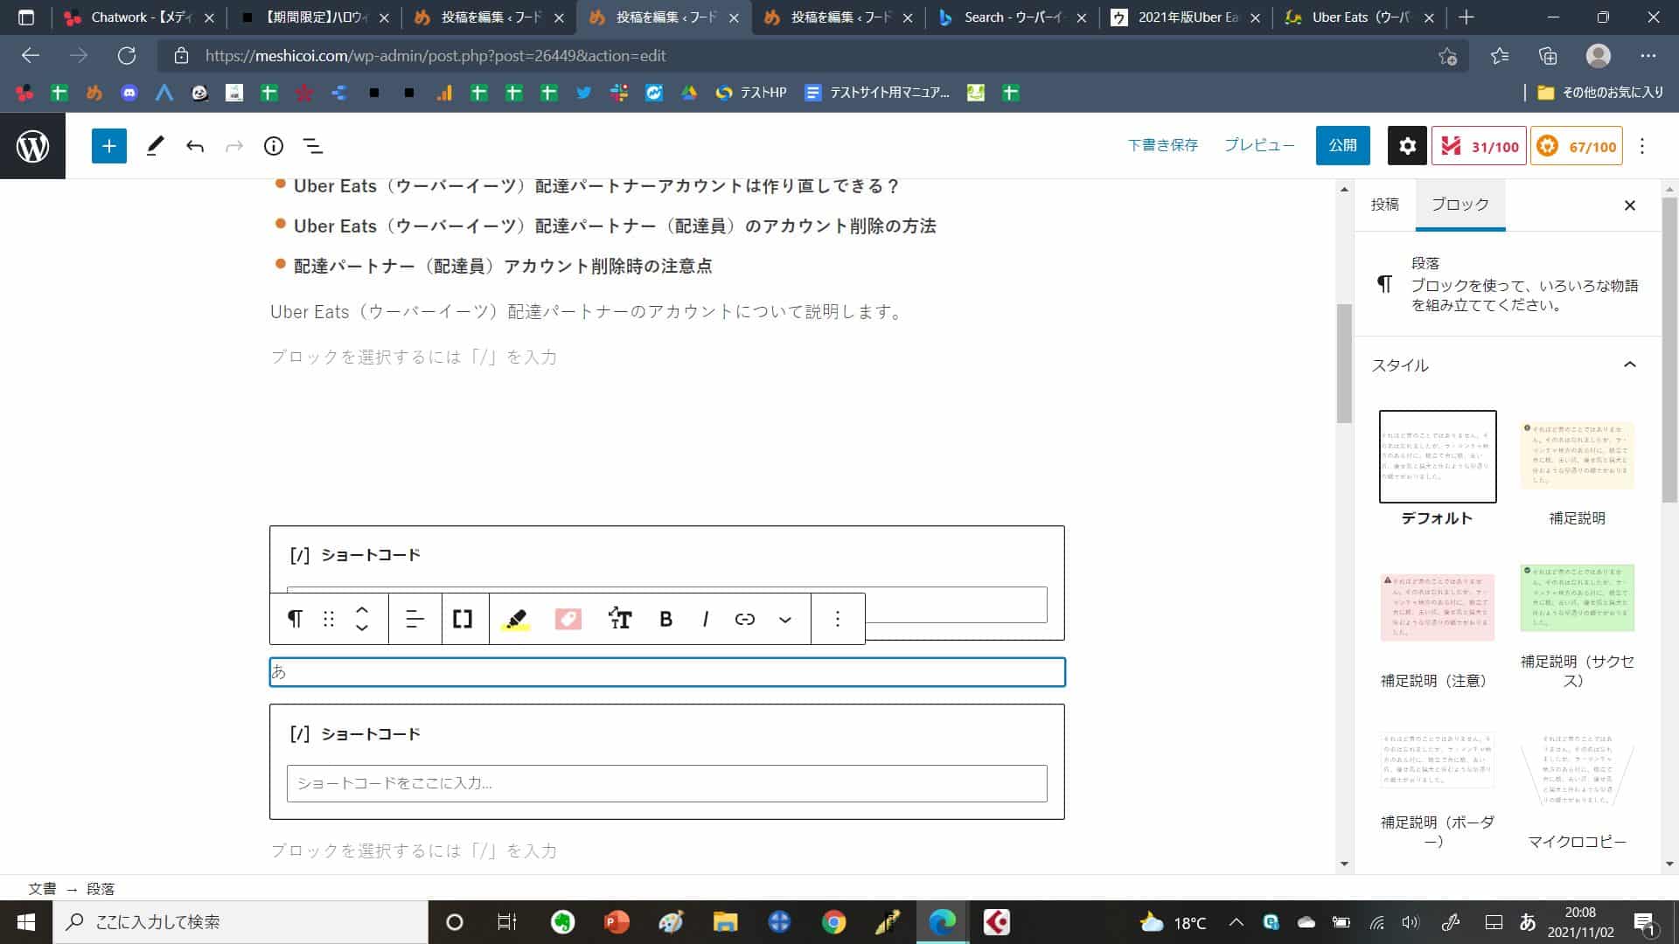
Task: Open the font size tool
Action: (620, 619)
